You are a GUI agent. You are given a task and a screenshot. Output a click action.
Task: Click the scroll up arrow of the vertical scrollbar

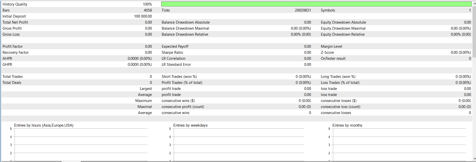point(474,4)
